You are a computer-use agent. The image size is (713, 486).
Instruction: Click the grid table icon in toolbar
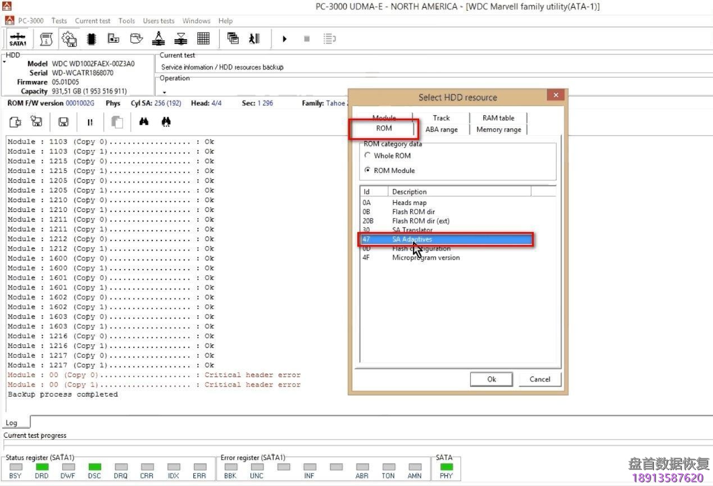pos(203,39)
